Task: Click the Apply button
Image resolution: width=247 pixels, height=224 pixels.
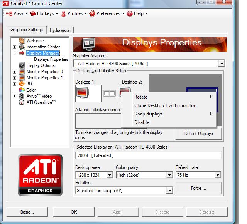Action: coord(118,212)
